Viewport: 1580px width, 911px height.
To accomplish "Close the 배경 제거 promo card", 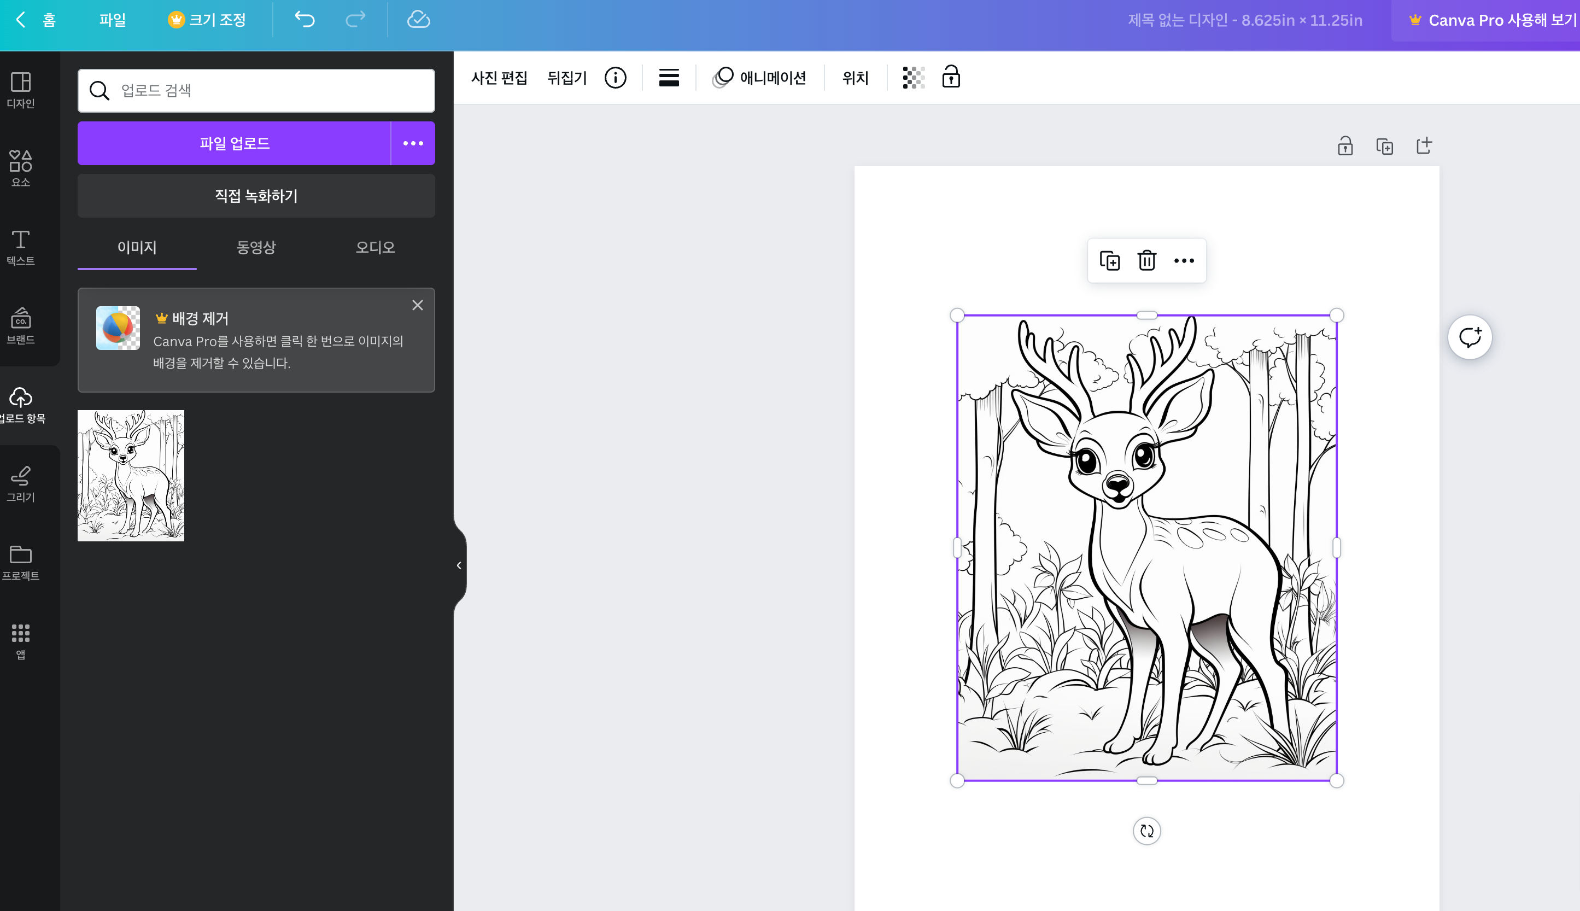I will click(x=417, y=305).
